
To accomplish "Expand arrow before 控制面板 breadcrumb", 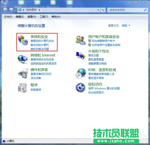I will pos(23,10).
